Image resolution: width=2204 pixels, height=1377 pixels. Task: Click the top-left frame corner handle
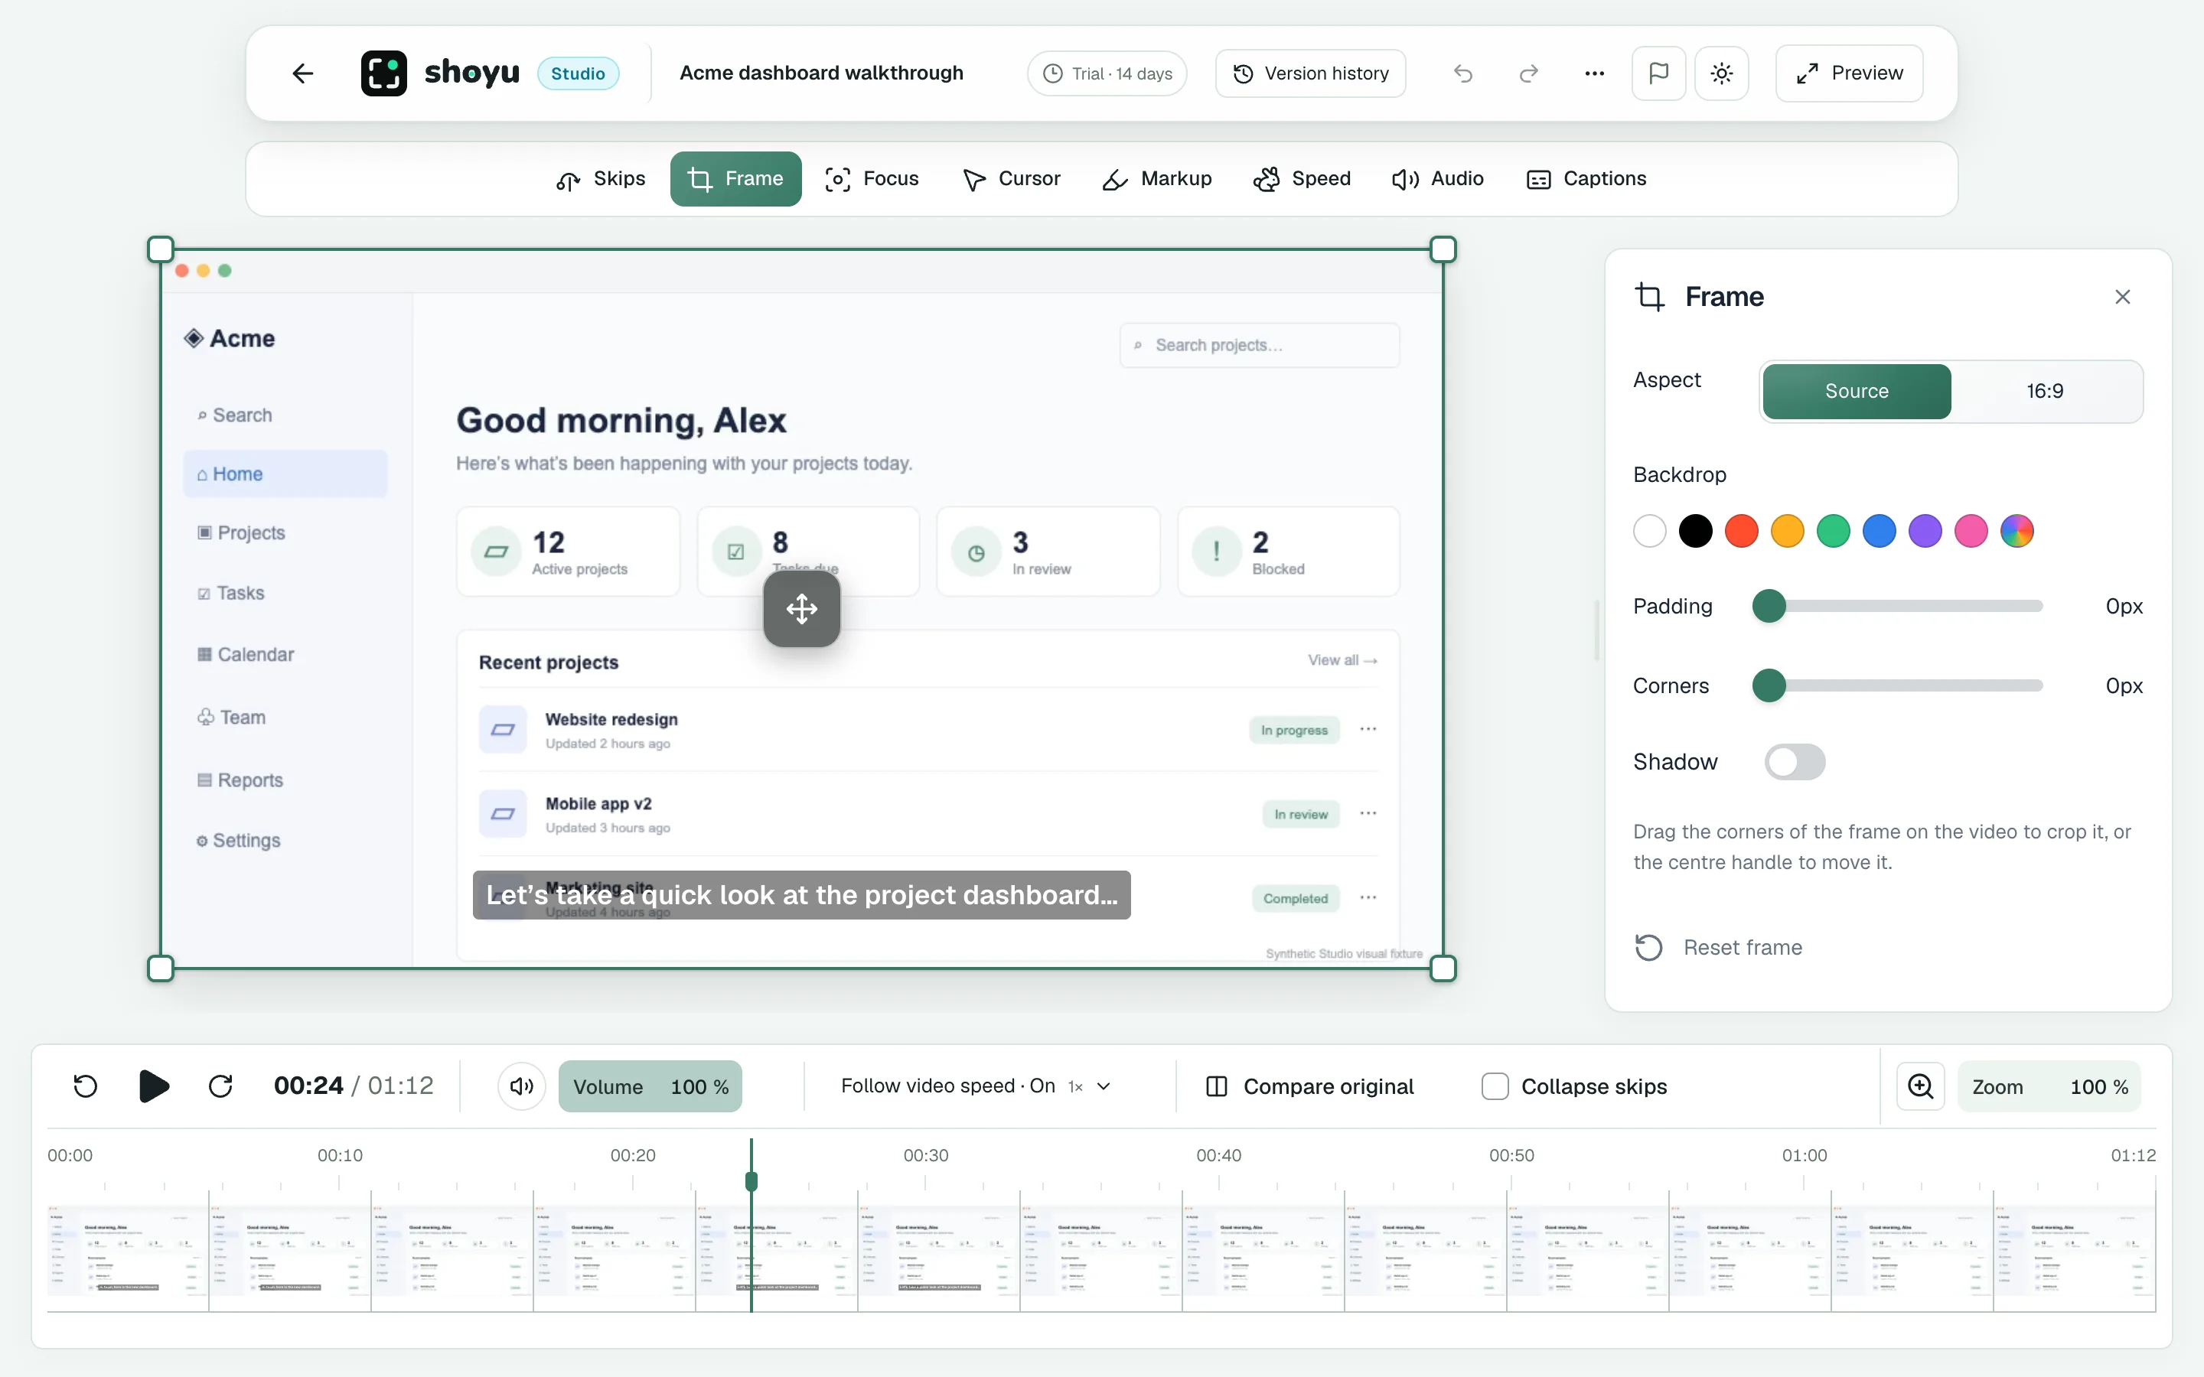pos(160,249)
